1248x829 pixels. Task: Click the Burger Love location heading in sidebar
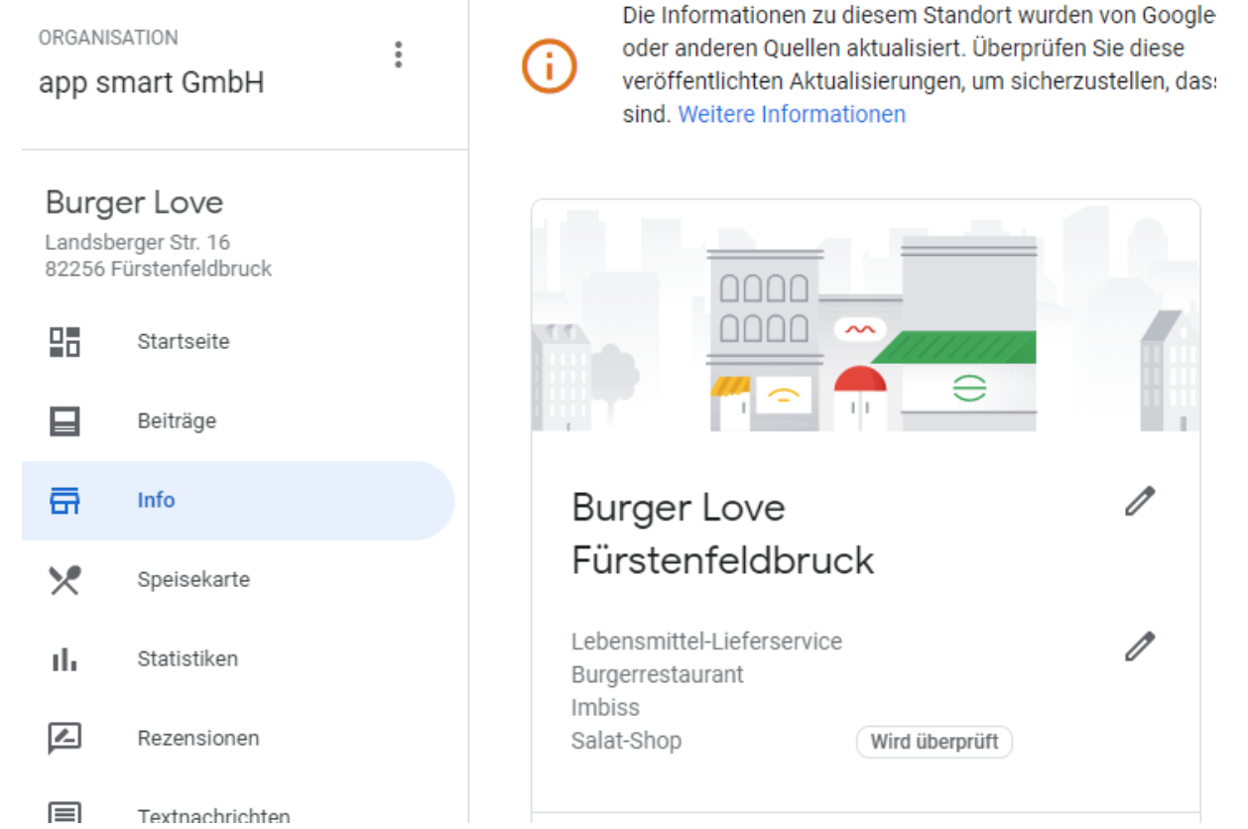coord(135,203)
